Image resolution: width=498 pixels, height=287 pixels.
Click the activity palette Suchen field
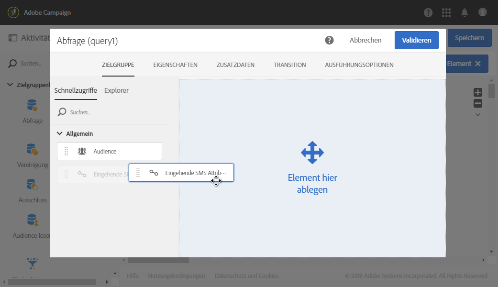pyautogui.click(x=31, y=64)
